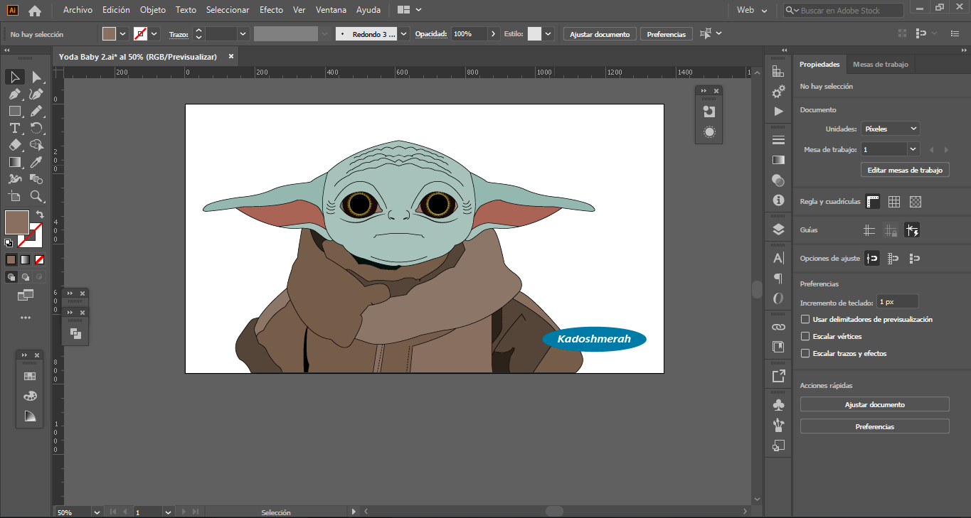This screenshot has width=971, height=518.
Task: Open the Layers panel icon in dock
Action: pyautogui.click(x=778, y=229)
